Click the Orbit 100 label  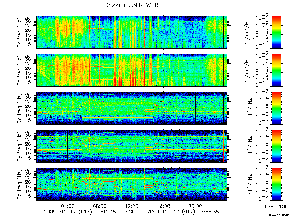pos(276,207)
